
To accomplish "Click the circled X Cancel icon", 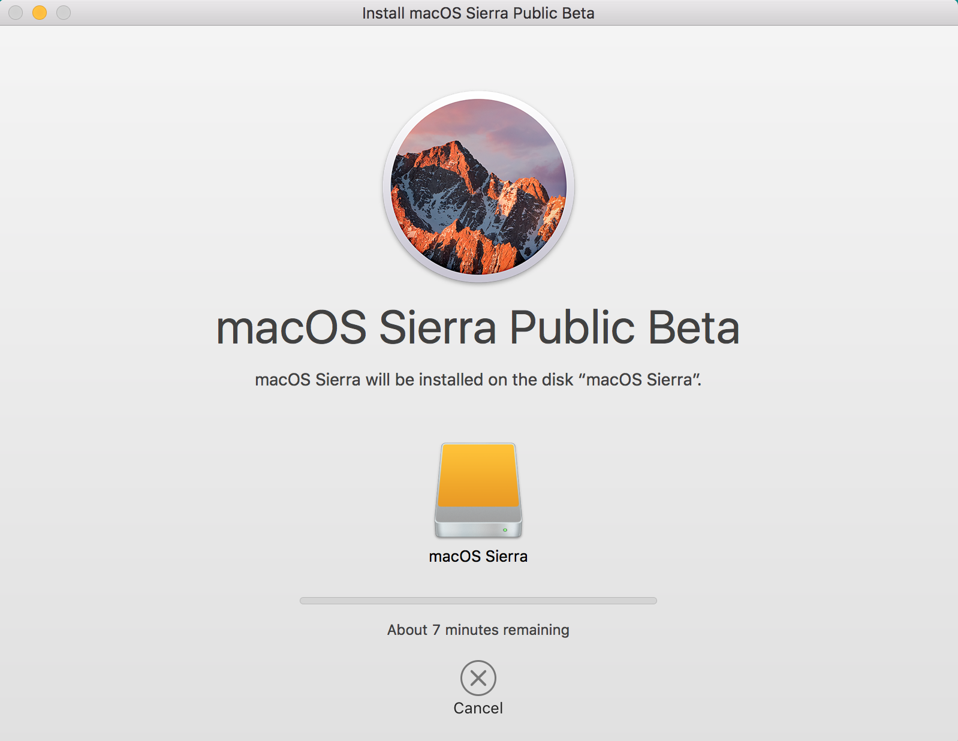I will coord(478,678).
